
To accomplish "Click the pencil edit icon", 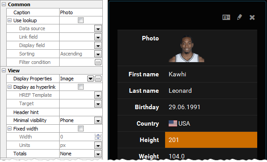I will 239,17.
